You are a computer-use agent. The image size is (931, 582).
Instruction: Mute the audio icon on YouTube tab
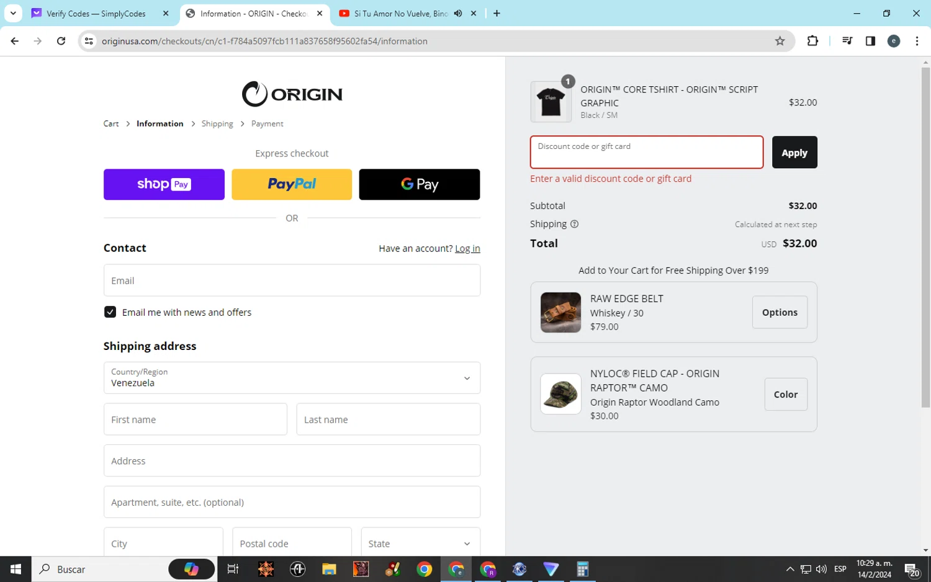point(458,13)
